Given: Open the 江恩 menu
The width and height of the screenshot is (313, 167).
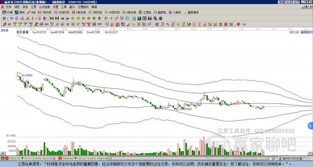Looking at the screenshot, I should (34, 7).
